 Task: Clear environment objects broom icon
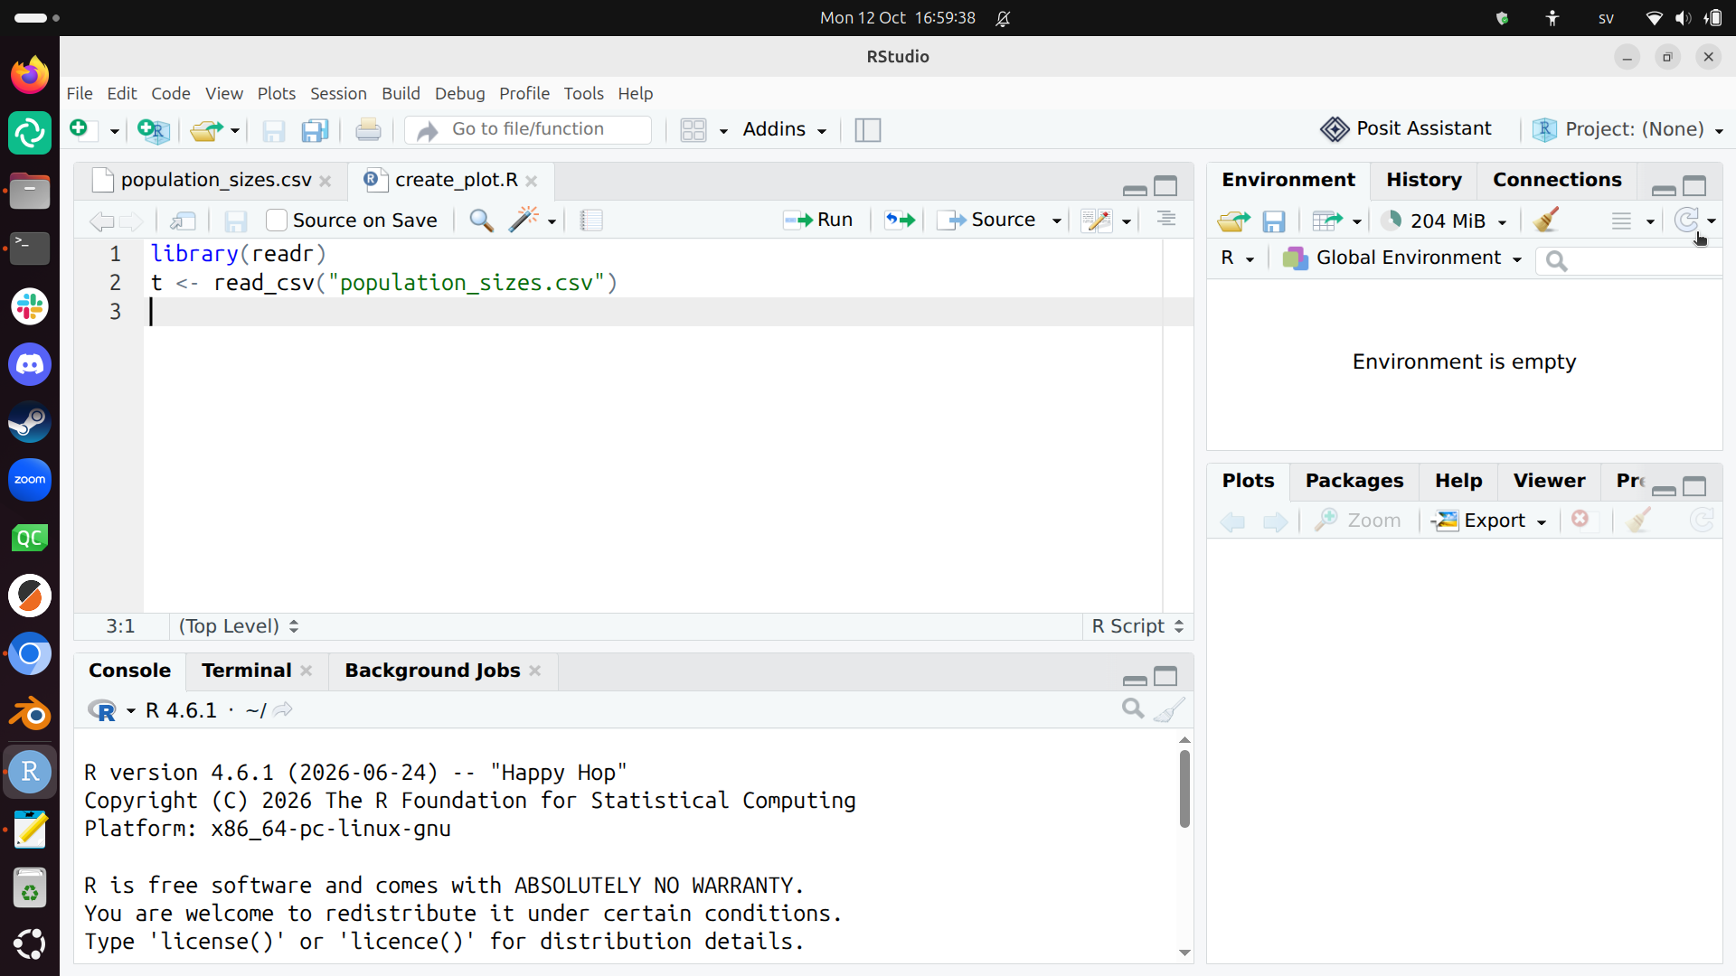pos(1546,220)
